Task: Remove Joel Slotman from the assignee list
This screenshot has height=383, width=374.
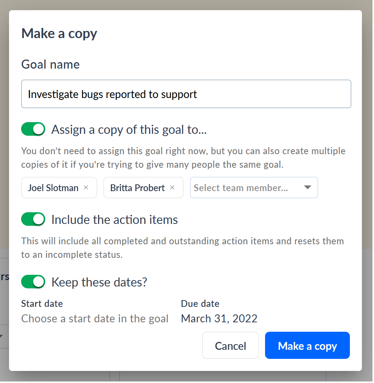Action: tap(86, 187)
